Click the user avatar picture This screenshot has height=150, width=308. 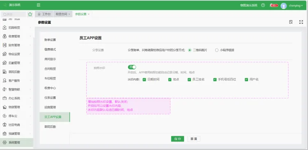tap(283, 6)
